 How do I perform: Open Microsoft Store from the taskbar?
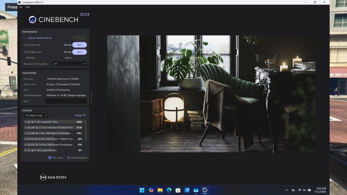click(x=178, y=190)
